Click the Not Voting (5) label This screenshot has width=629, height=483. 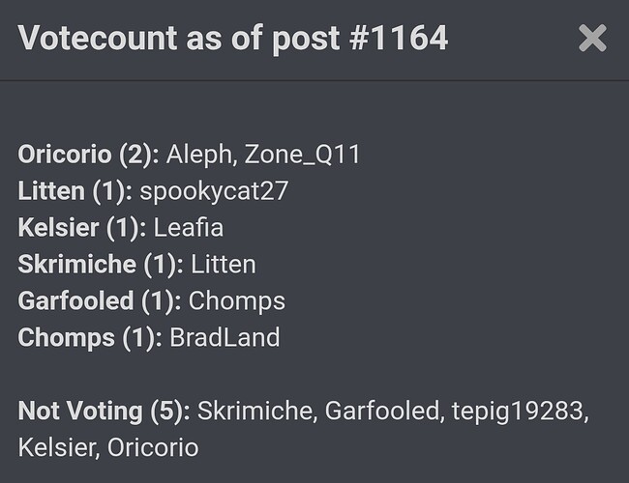pos(104,412)
